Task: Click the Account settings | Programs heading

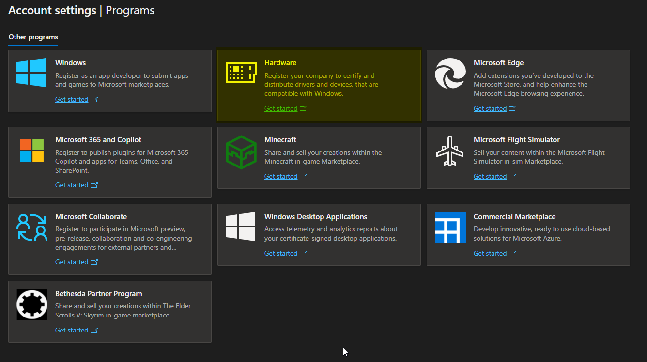Action: (x=81, y=10)
